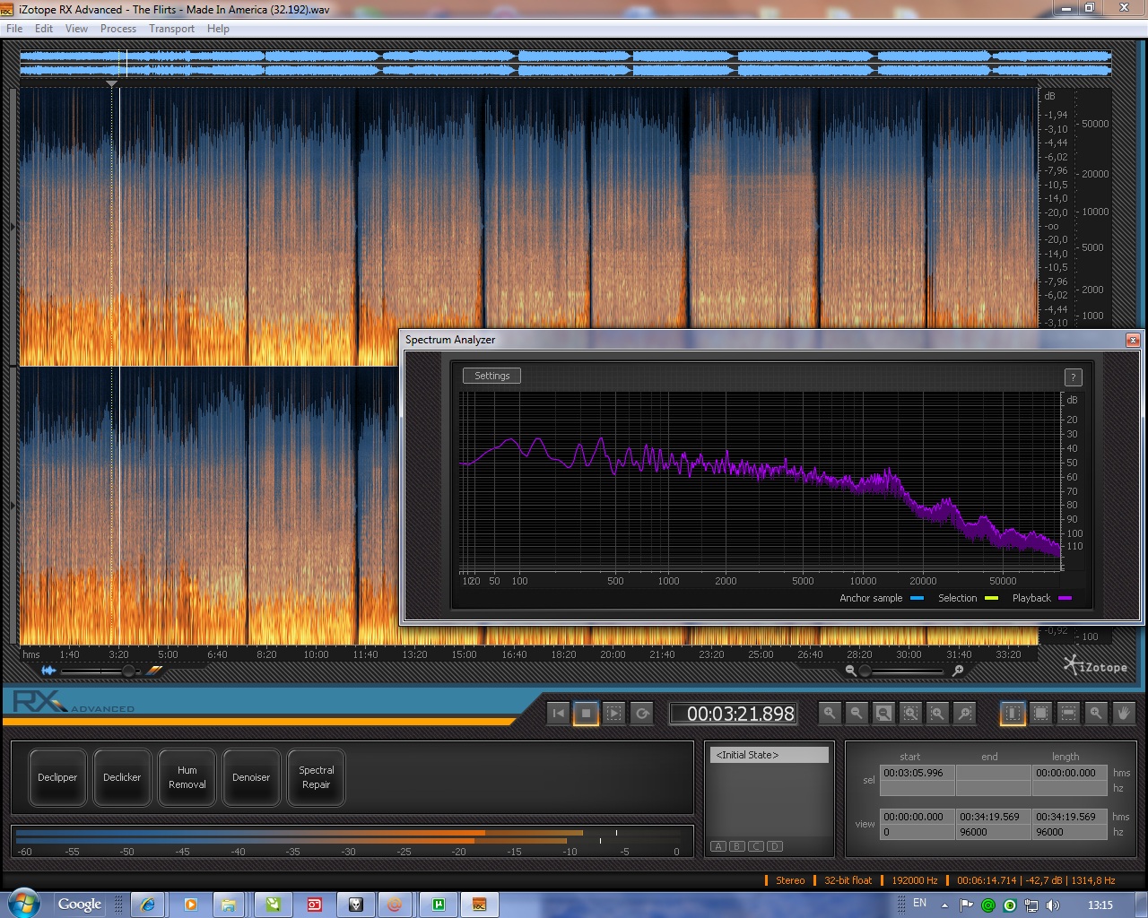The height and width of the screenshot is (918, 1148).
Task: Click the selection start time field
Action: [x=917, y=773]
